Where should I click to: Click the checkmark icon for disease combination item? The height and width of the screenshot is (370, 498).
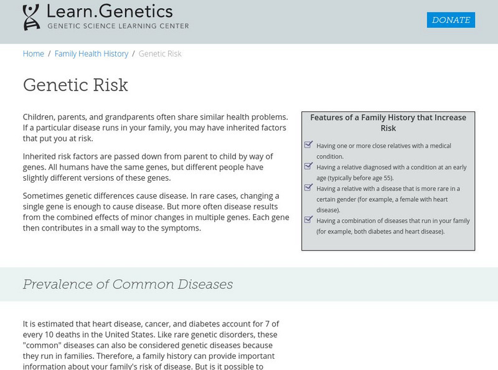tap(307, 219)
